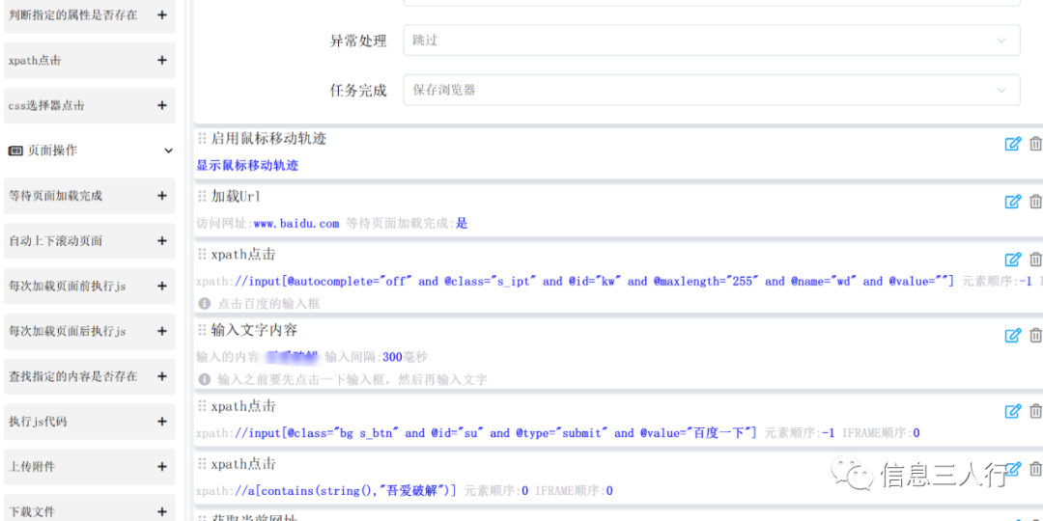Click the 输入间隔:300毫秒 value
This screenshot has width=1043, height=521.
(377, 358)
